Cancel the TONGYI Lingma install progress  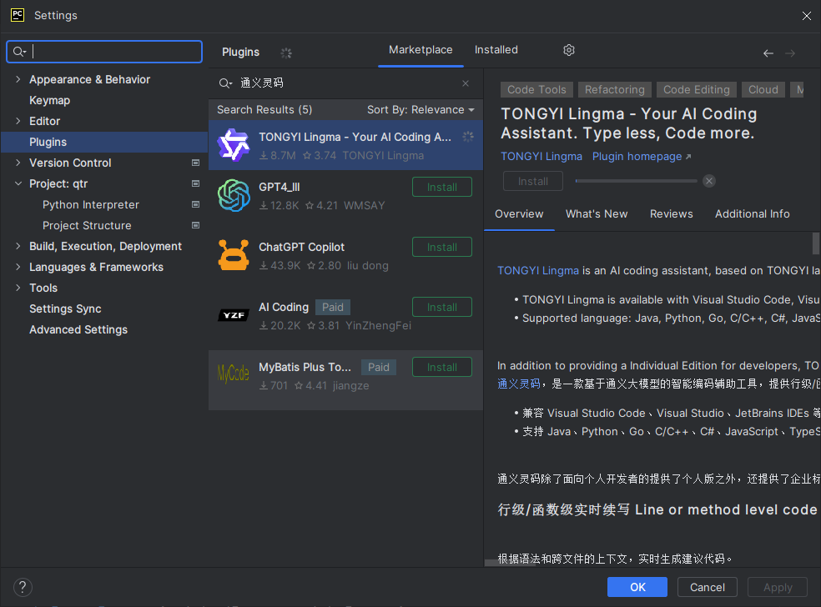pyautogui.click(x=709, y=181)
